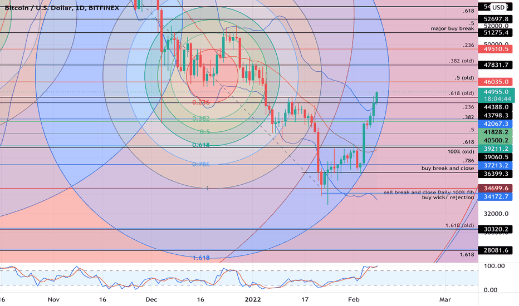Click the 17 label on time axis
The image size is (519, 306).
point(305,300)
